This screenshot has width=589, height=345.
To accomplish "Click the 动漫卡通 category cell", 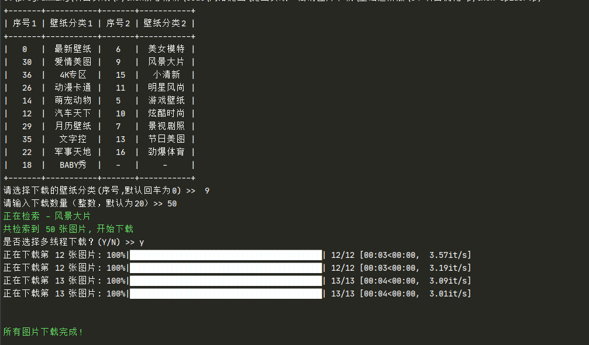I will [73, 88].
